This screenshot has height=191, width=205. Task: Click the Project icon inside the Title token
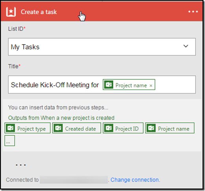click(109, 84)
